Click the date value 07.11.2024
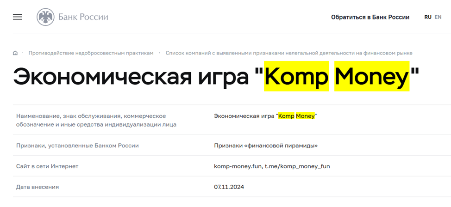Viewport: 451px width, 207px height. pyautogui.click(x=229, y=187)
